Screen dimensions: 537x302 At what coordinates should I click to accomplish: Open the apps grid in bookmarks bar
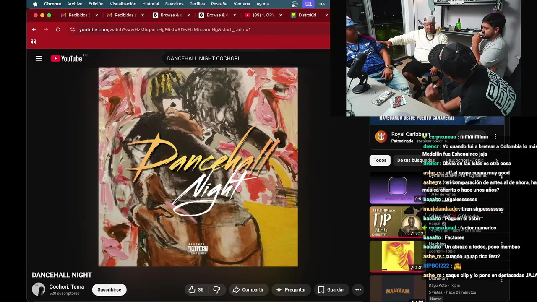pyautogui.click(x=33, y=42)
